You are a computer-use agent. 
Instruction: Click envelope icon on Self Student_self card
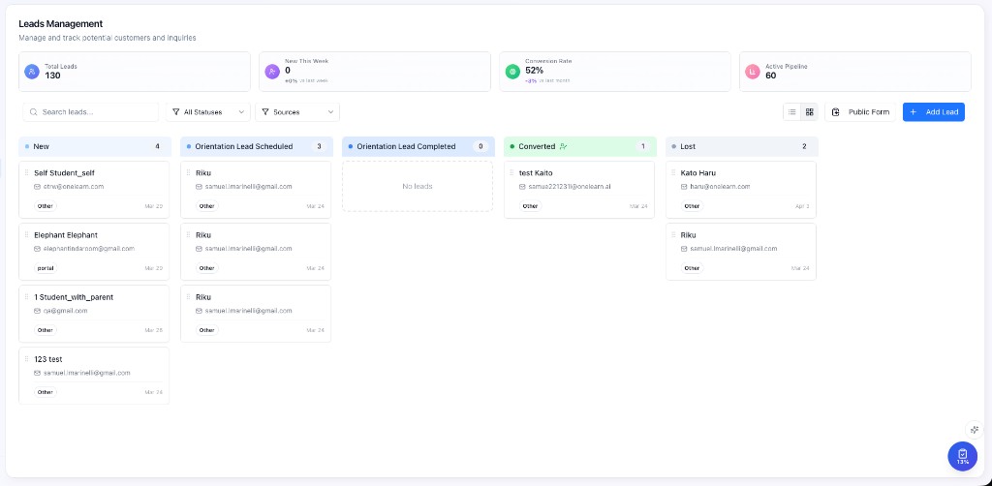[x=38, y=187]
